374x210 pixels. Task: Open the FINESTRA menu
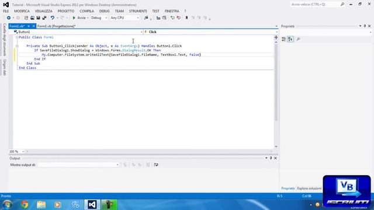[x=172, y=11]
